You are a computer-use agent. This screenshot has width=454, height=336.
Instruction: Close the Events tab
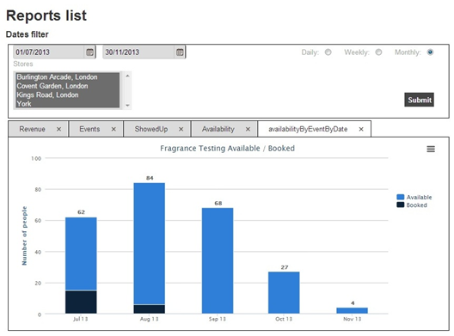(113, 129)
